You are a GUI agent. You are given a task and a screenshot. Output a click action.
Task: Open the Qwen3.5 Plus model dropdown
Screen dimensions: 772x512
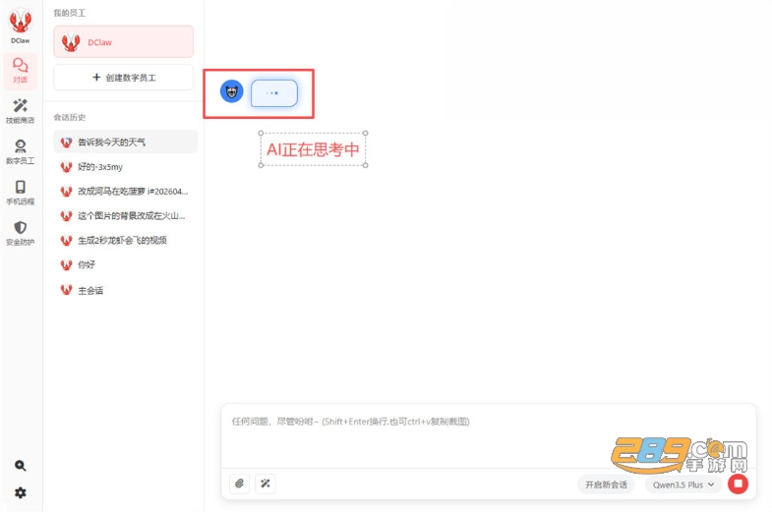coord(683,484)
